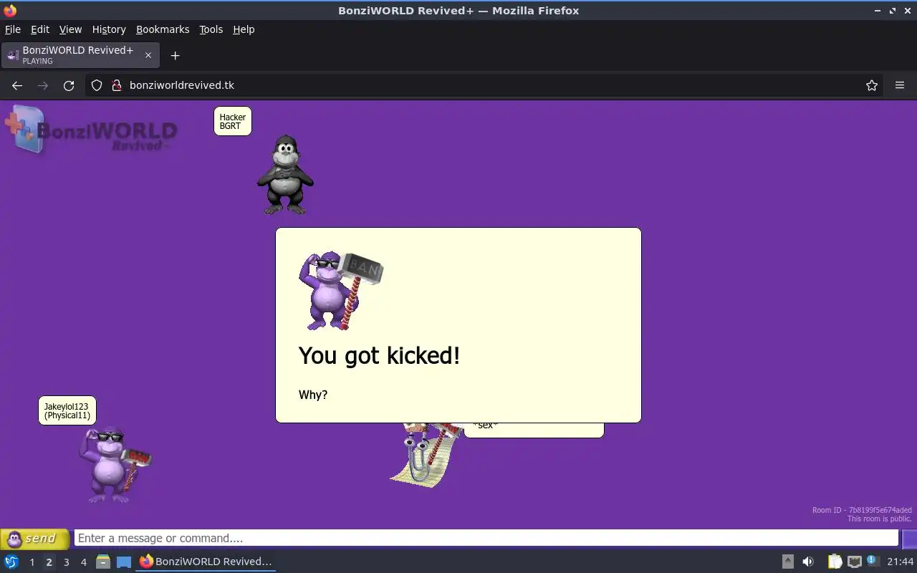The image size is (917, 573).
Task: Switch to workspace 4
Action: [84, 562]
